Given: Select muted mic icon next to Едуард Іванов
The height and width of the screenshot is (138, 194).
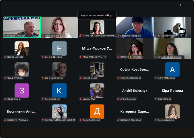Looking at the screenshot, I should point(81,78).
